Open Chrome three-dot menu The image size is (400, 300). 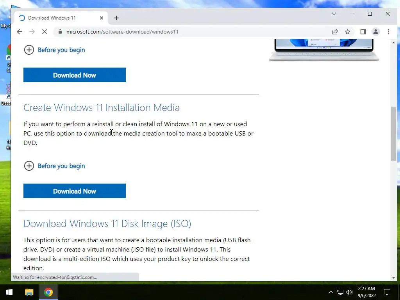[388, 32]
